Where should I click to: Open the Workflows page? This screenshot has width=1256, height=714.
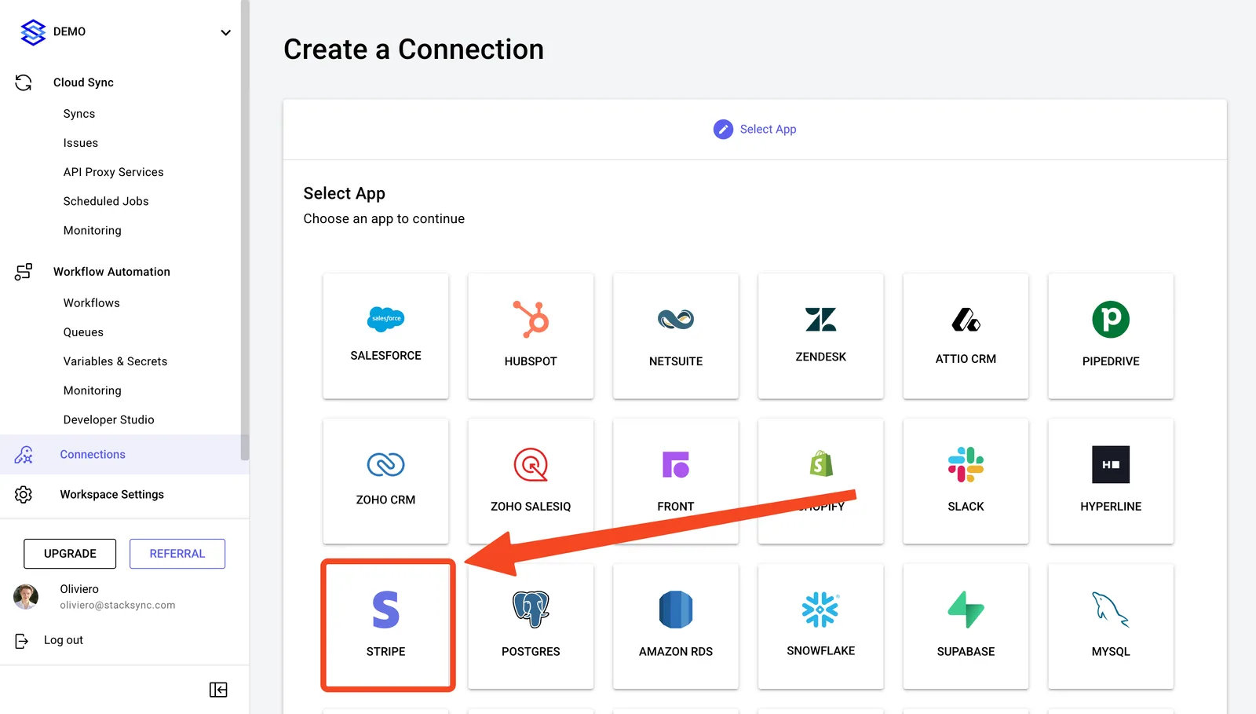pyautogui.click(x=92, y=303)
